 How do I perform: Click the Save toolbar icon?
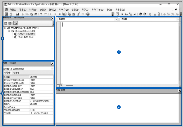click(17, 14)
